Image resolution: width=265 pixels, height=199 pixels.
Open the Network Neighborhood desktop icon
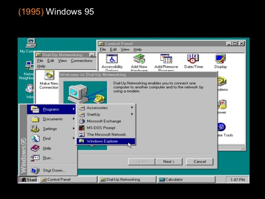(x=29, y=66)
